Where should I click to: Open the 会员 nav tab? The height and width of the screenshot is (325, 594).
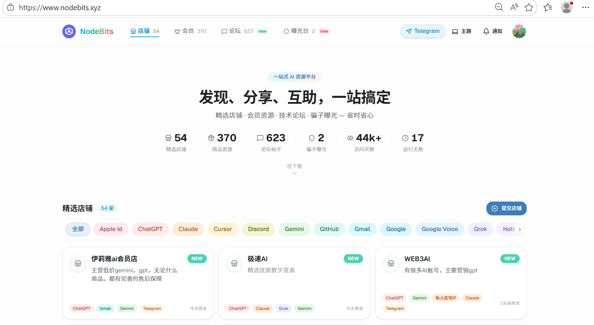pyautogui.click(x=190, y=31)
